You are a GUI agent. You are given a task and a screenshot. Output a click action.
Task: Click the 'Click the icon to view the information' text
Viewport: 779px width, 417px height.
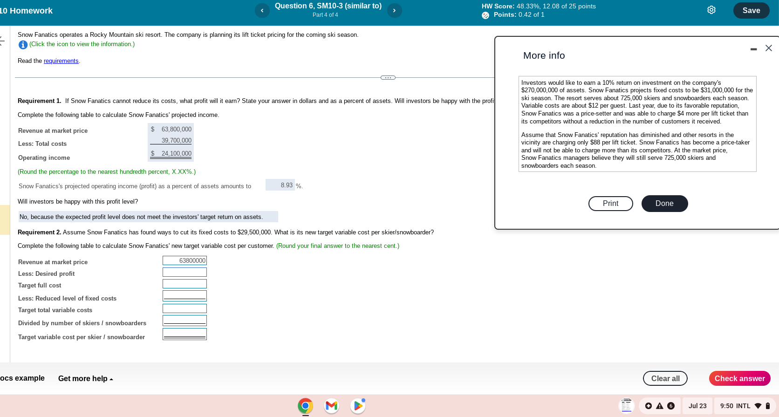point(82,44)
